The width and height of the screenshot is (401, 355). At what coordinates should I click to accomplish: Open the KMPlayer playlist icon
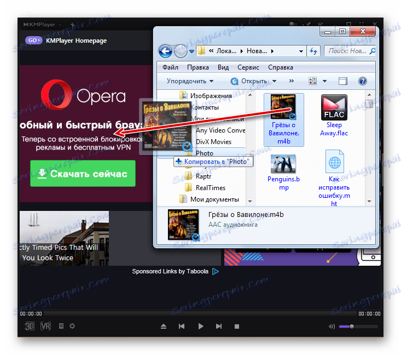[61, 326]
